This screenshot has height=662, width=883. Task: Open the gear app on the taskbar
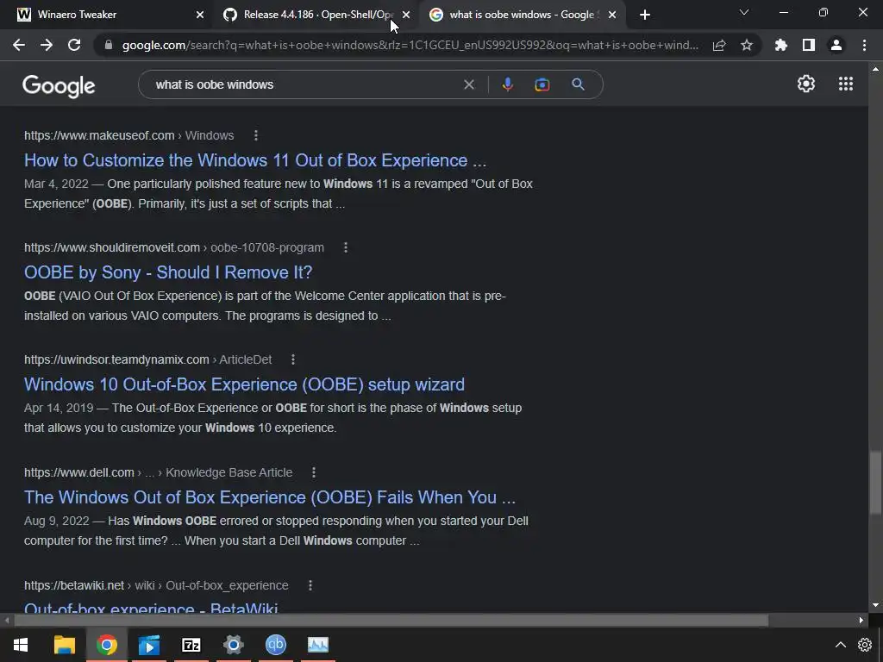point(233,645)
